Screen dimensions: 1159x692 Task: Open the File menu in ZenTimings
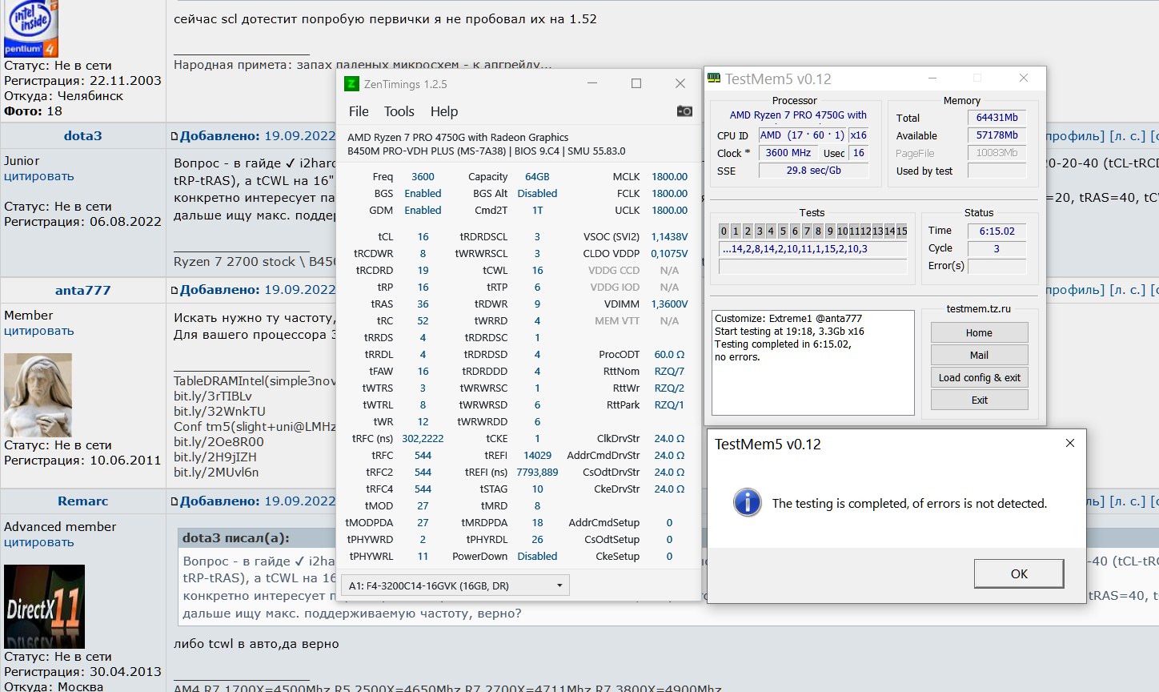[359, 111]
